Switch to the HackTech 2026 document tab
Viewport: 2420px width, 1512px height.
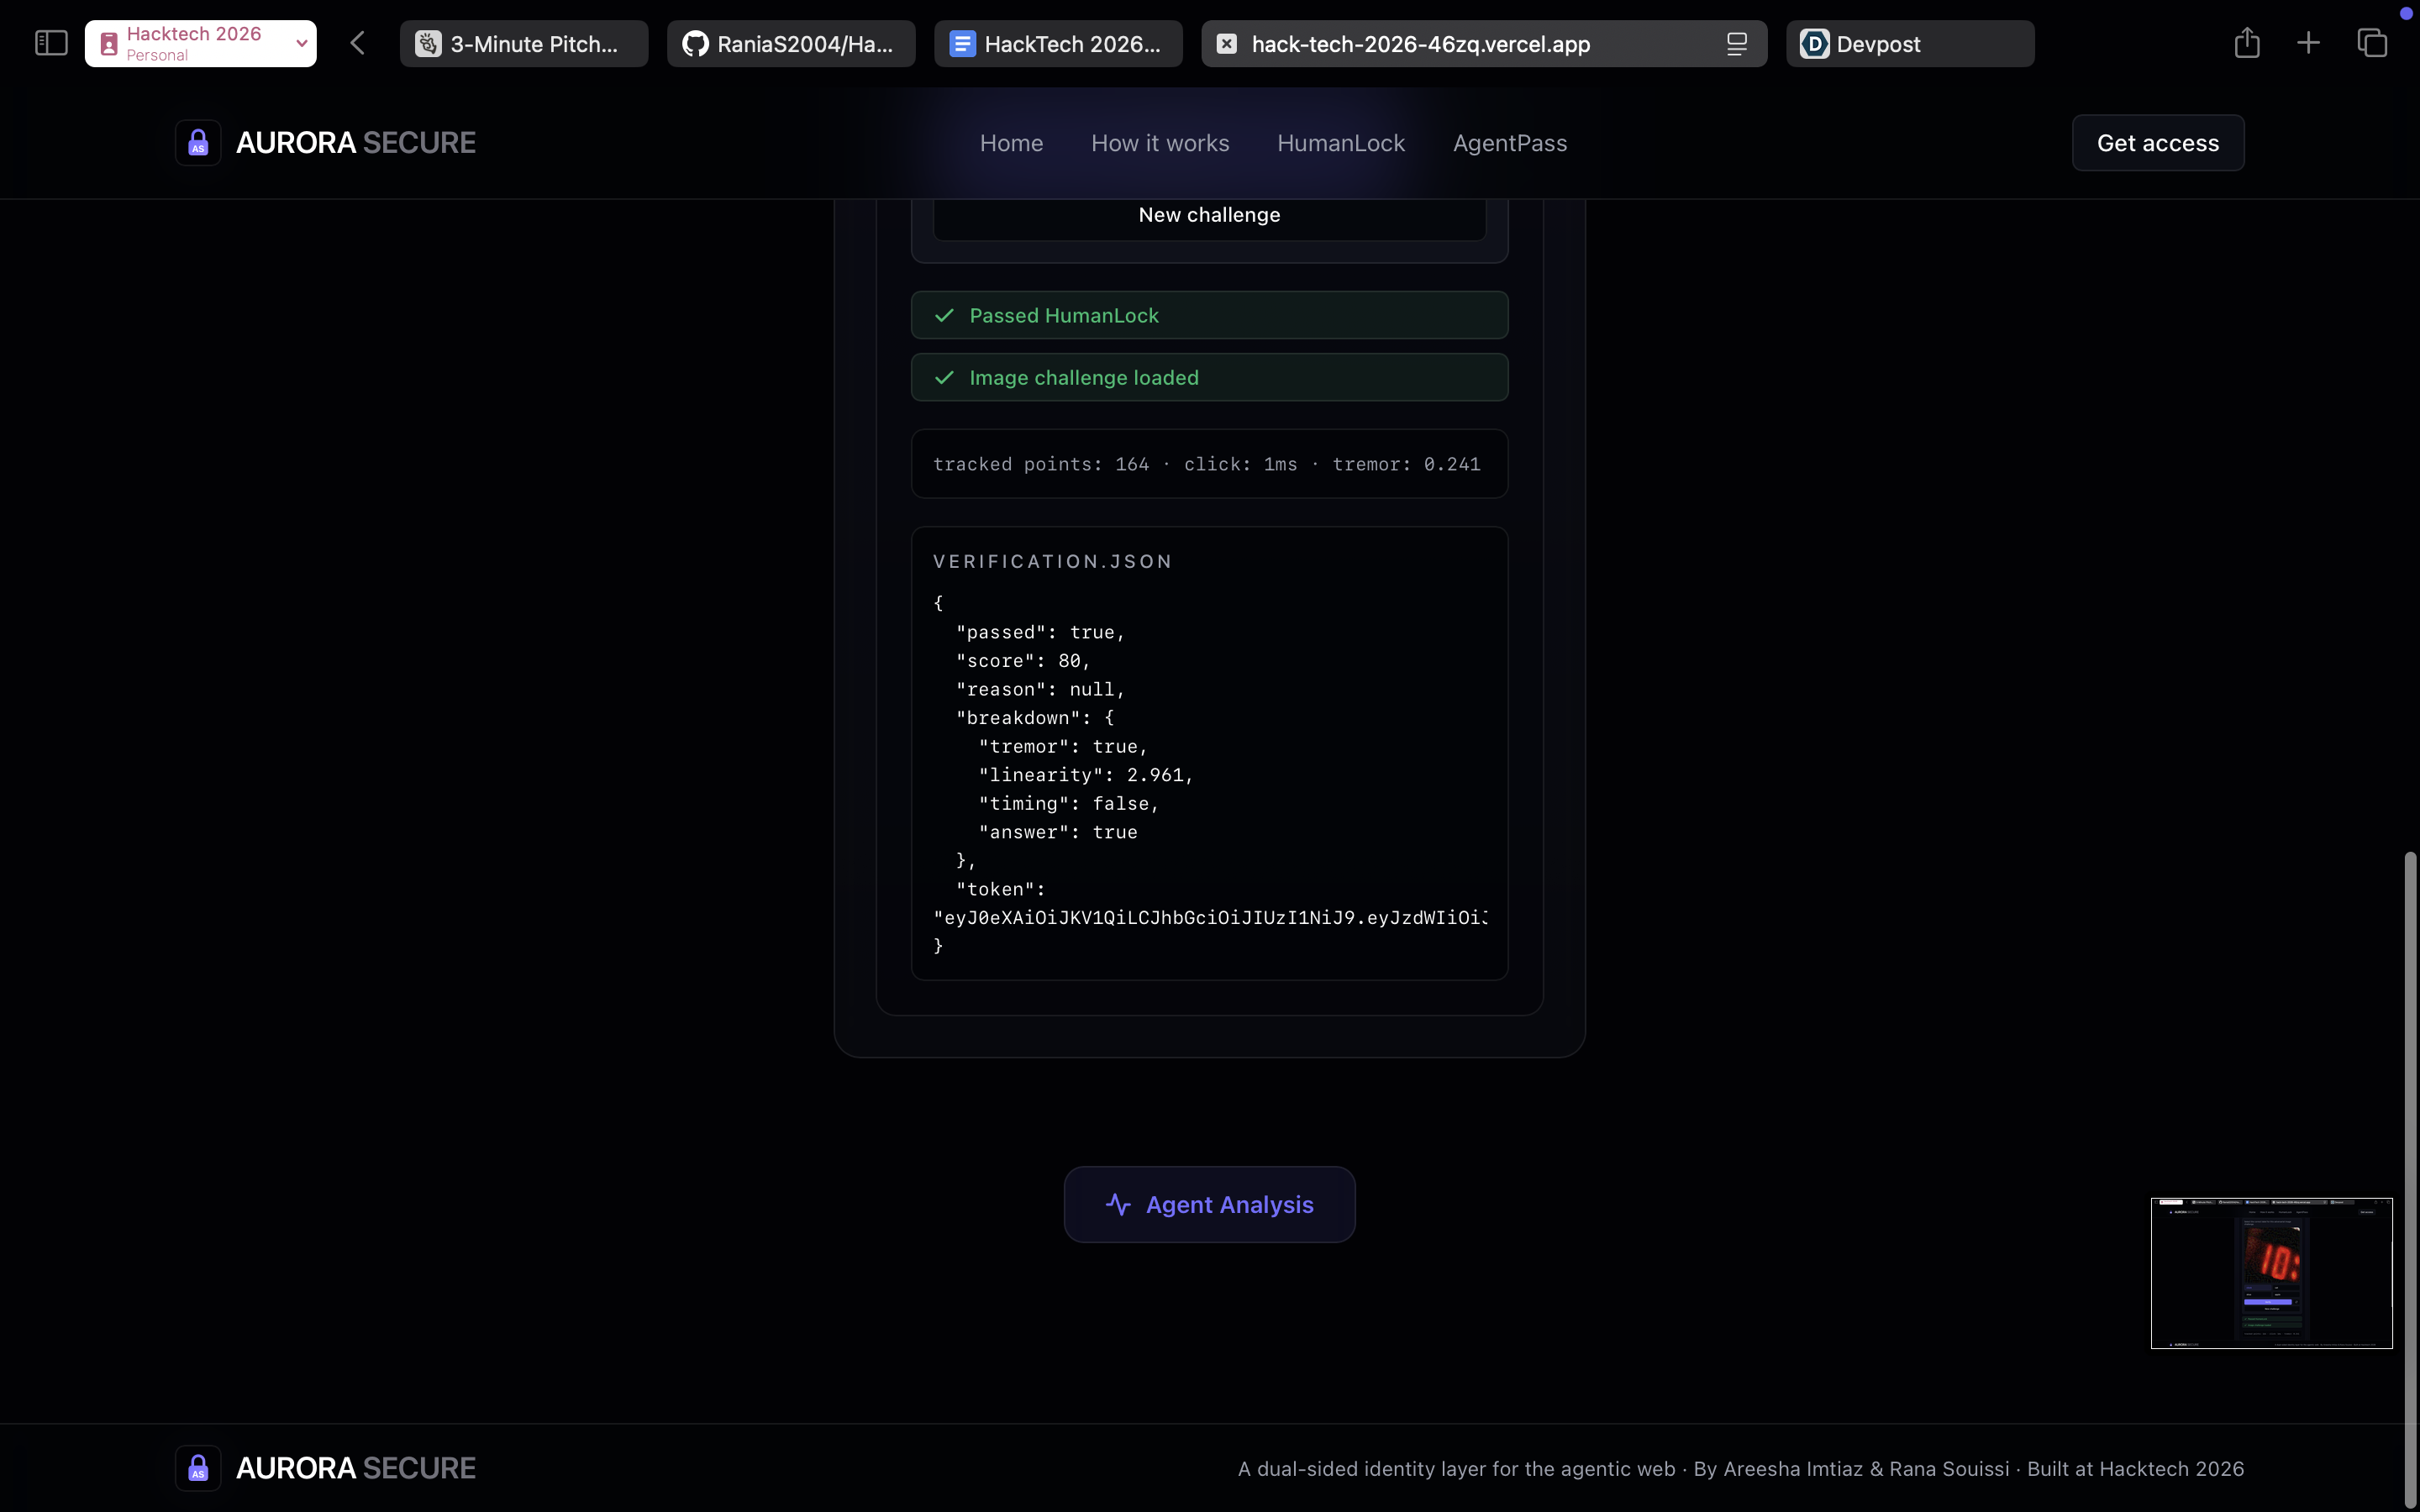point(1058,44)
